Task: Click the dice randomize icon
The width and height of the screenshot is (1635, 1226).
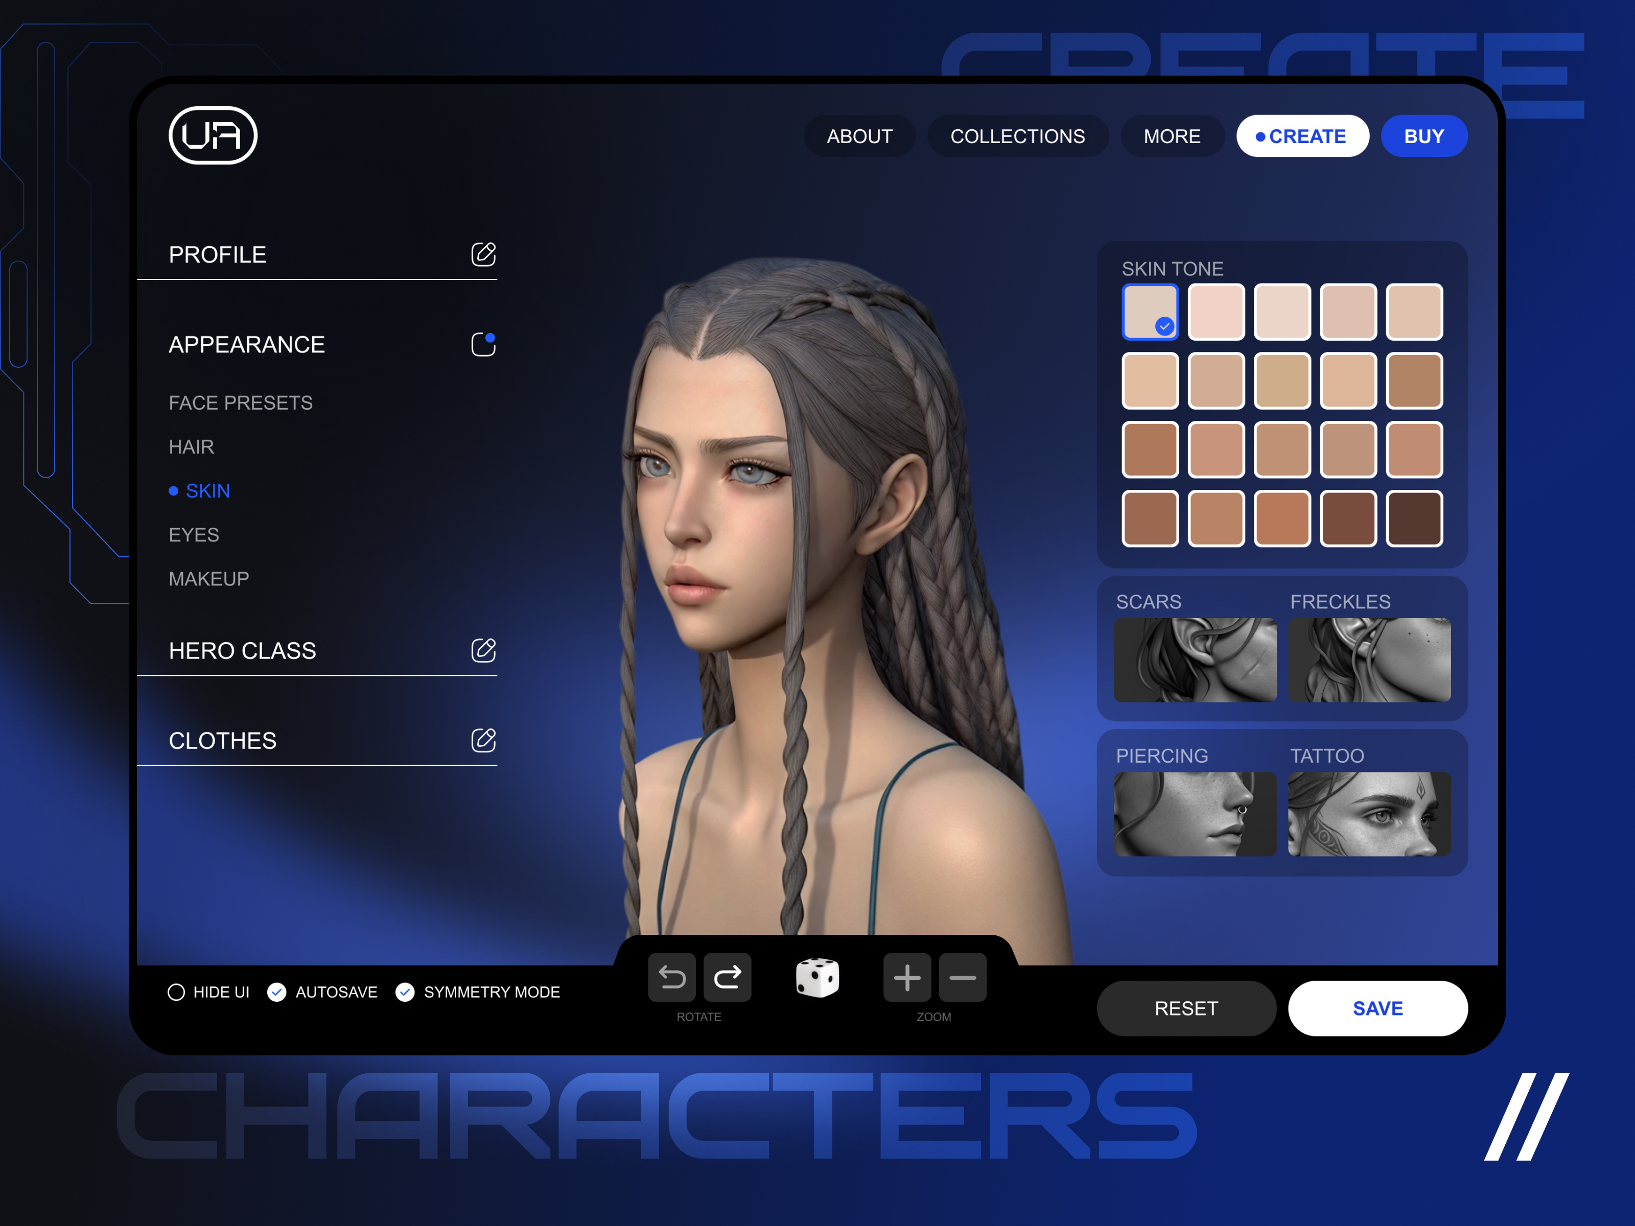Action: click(817, 978)
